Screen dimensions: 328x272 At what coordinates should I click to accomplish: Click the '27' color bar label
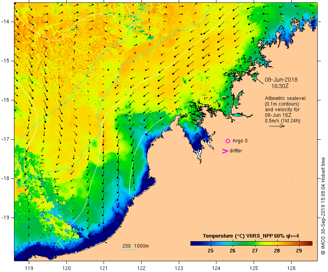(254, 251)
